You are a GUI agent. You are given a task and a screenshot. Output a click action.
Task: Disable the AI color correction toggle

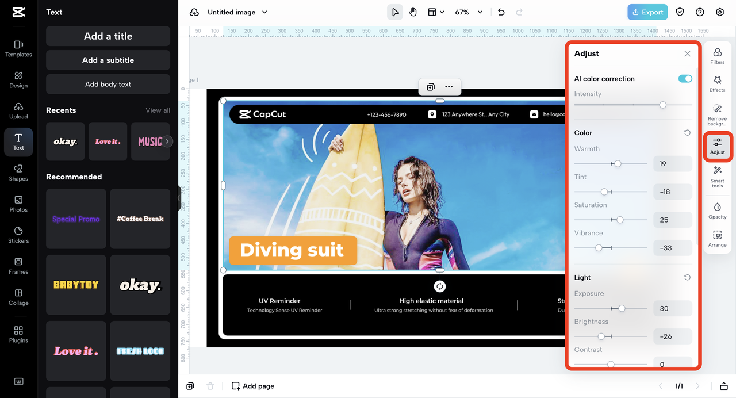point(685,79)
